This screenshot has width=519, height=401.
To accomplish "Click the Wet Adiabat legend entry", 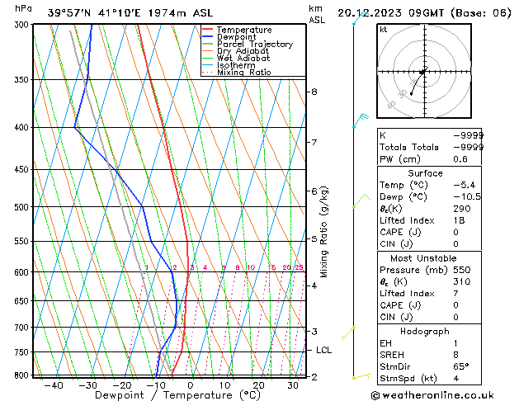I will [x=243, y=59].
